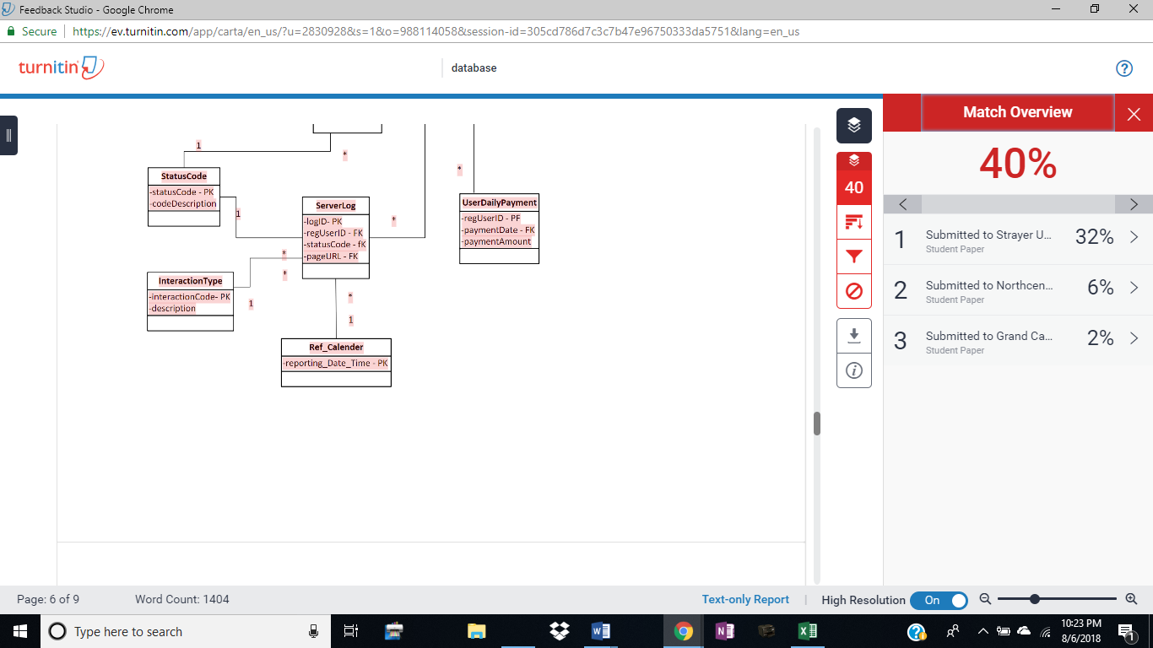Click highlighted -paymentAmount attribute

pyautogui.click(x=496, y=241)
